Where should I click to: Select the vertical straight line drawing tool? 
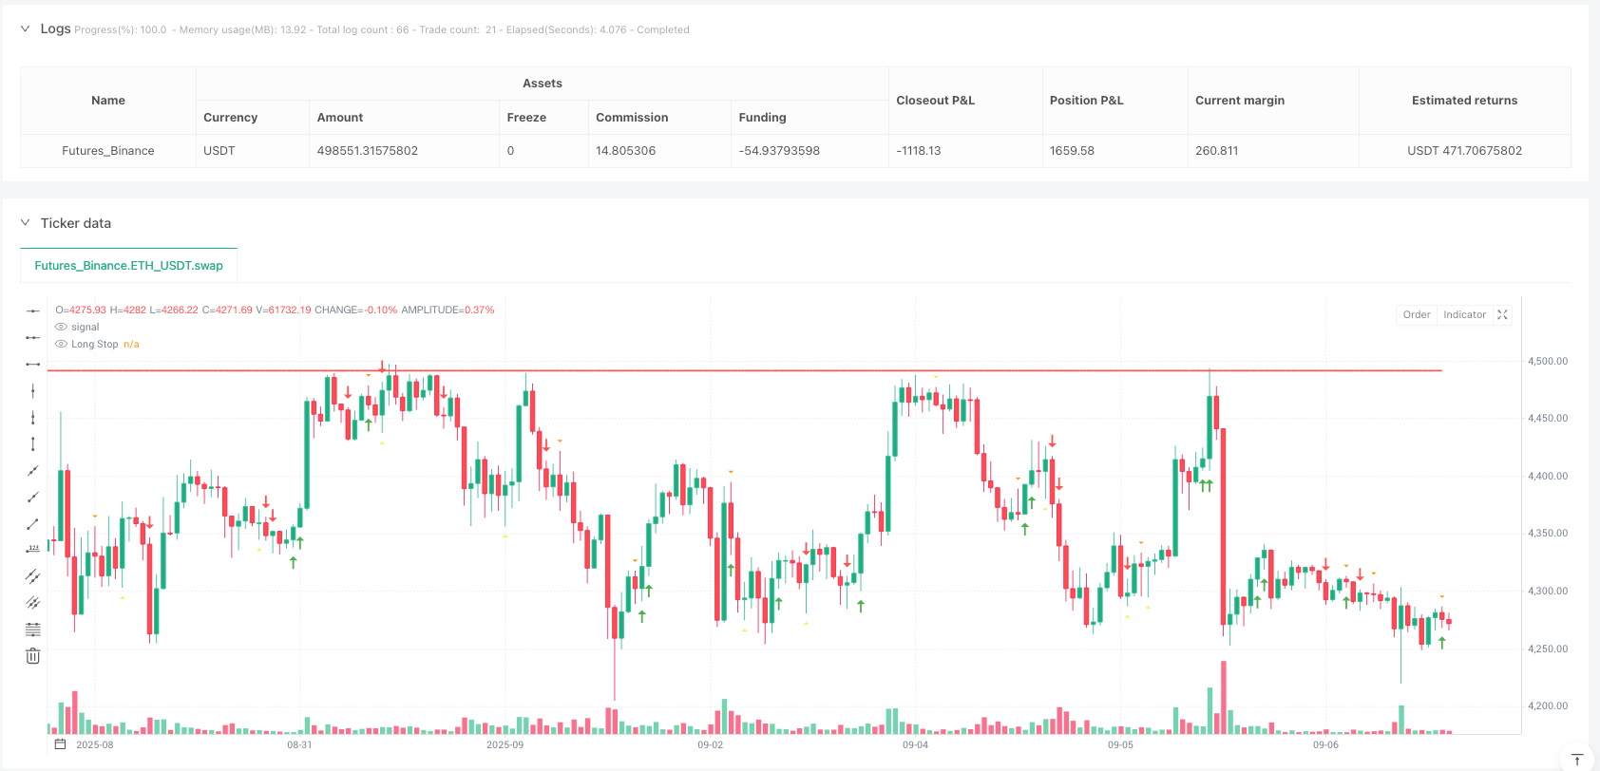(32, 390)
